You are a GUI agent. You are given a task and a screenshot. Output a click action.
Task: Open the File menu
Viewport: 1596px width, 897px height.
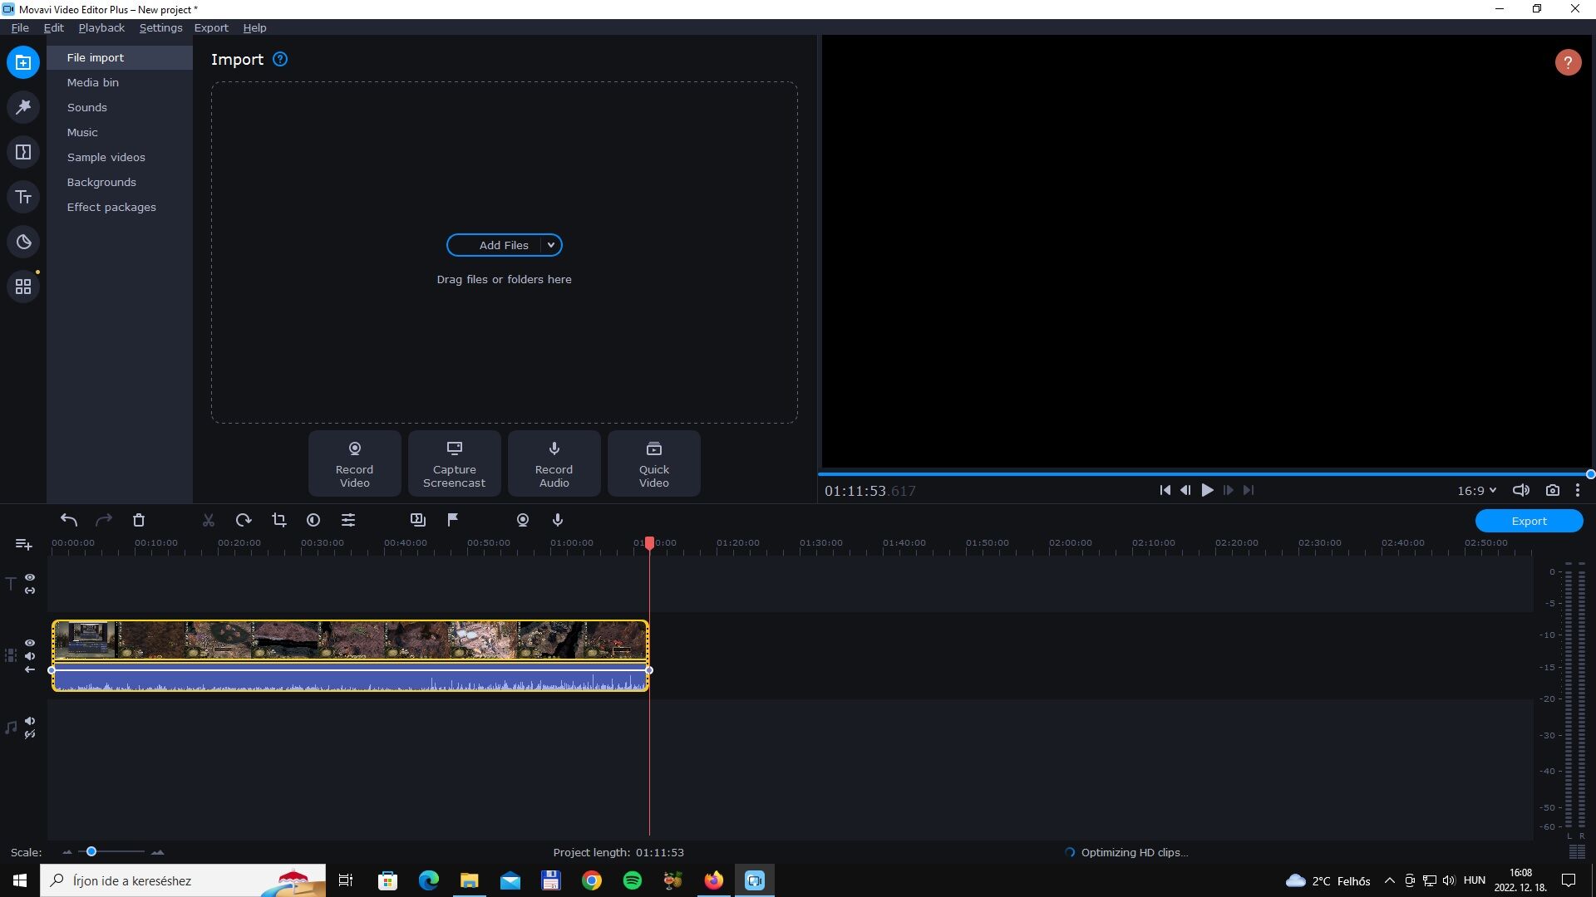point(20,27)
